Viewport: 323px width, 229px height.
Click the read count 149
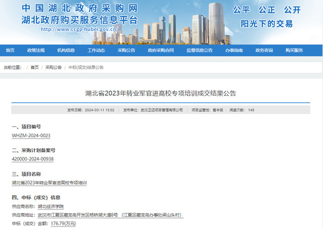tap(251, 110)
